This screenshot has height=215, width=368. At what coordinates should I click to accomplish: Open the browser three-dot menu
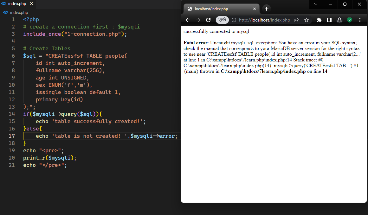click(x=360, y=20)
